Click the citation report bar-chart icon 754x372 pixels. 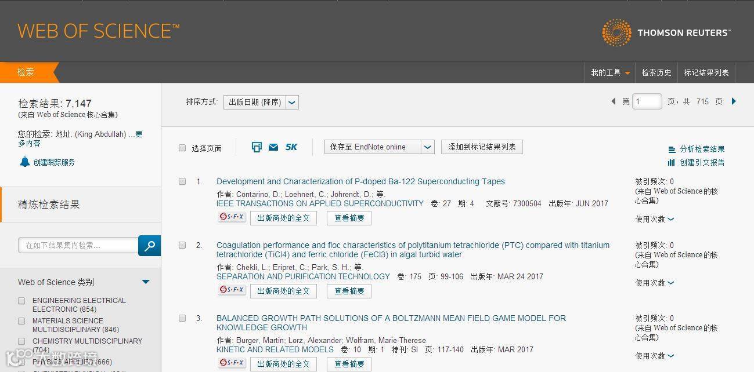672,162
